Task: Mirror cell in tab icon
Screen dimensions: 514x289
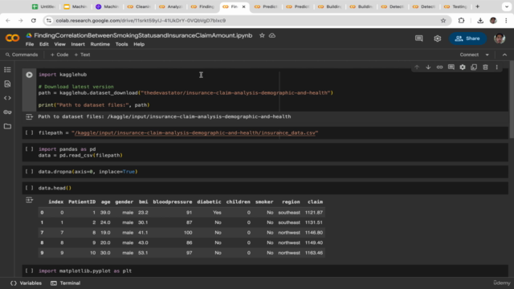Action: coord(474,67)
